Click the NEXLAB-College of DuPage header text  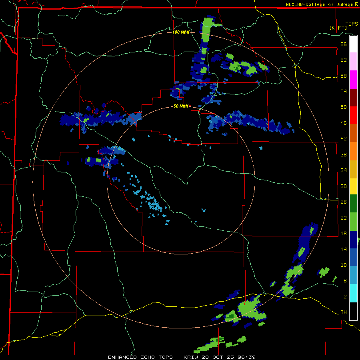click(322, 4)
